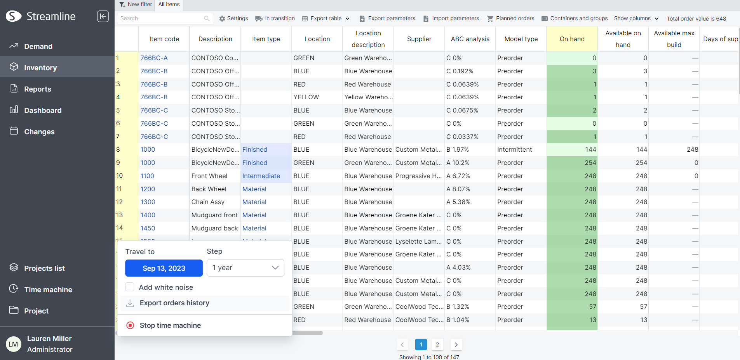The width and height of the screenshot is (740, 360).
Task: Open the Step 1 year dropdown
Action: [x=246, y=268]
